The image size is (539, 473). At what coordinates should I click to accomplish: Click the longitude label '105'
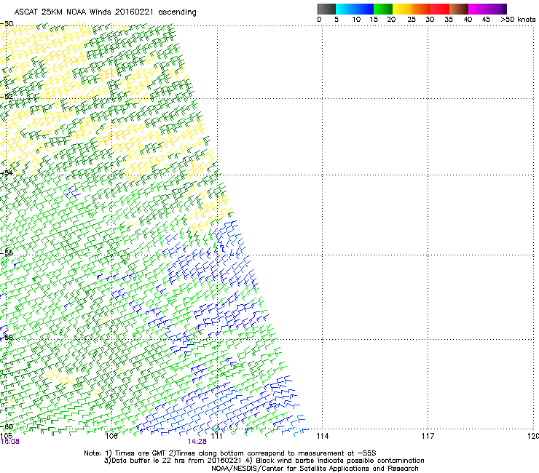click(6, 436)
